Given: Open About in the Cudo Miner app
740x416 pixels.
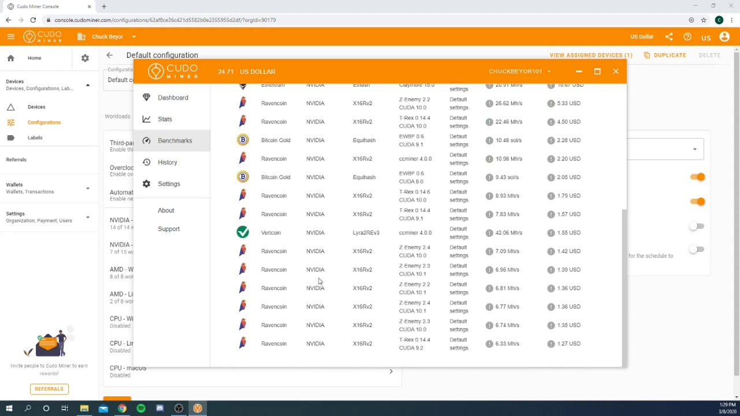Looking at the screenshot, I should click(166, 210).
